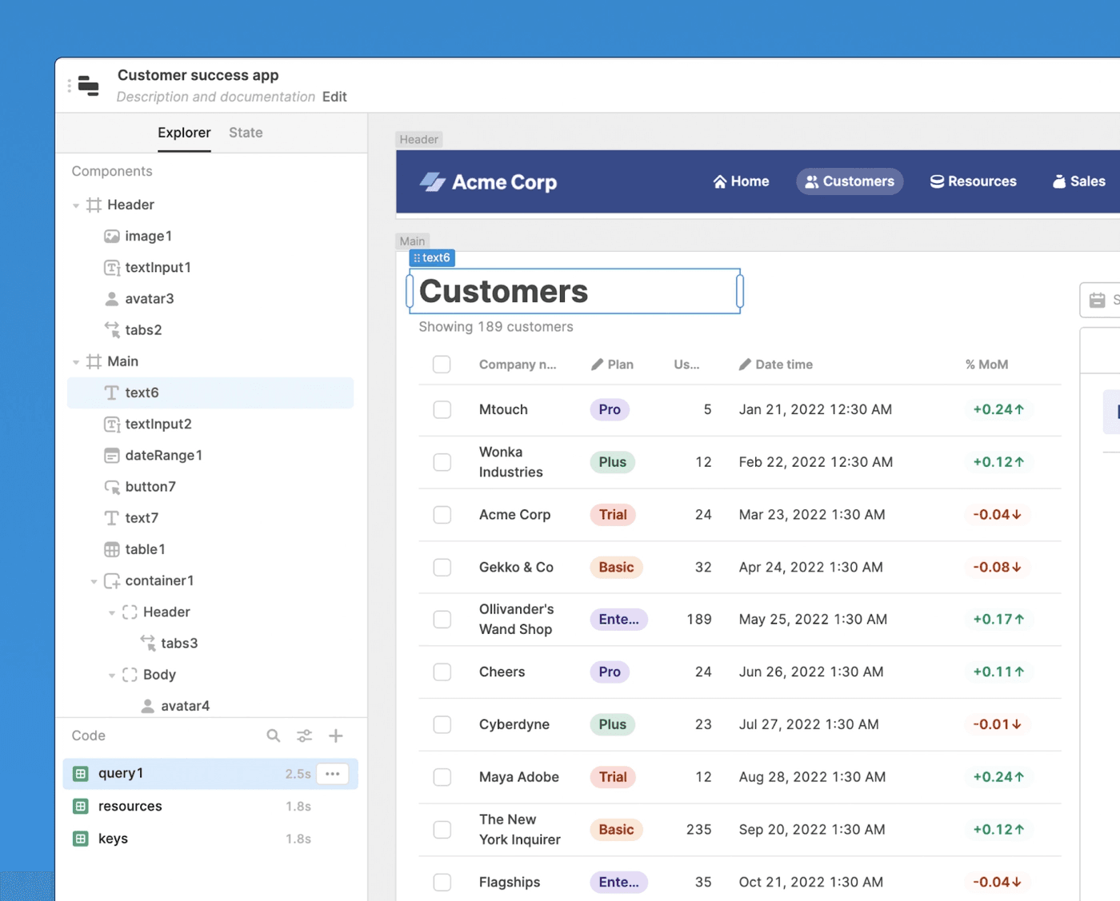Tick the Gekko & Co row checkbox

(442, 568)
